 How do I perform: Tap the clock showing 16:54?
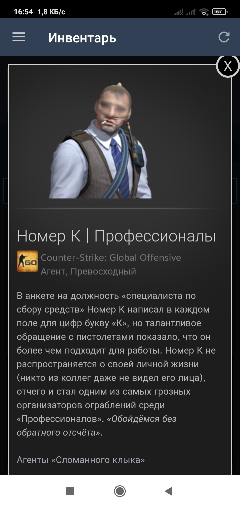(23, 12)
